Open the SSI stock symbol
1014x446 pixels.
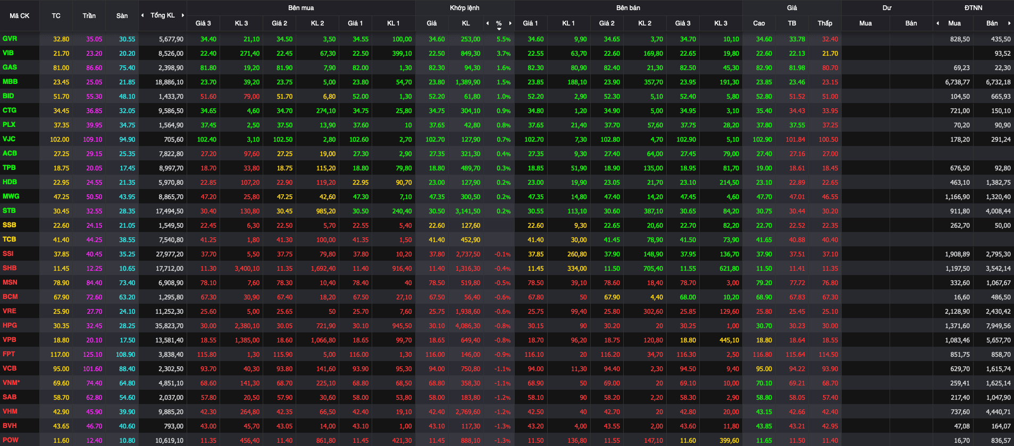point(8,254)
